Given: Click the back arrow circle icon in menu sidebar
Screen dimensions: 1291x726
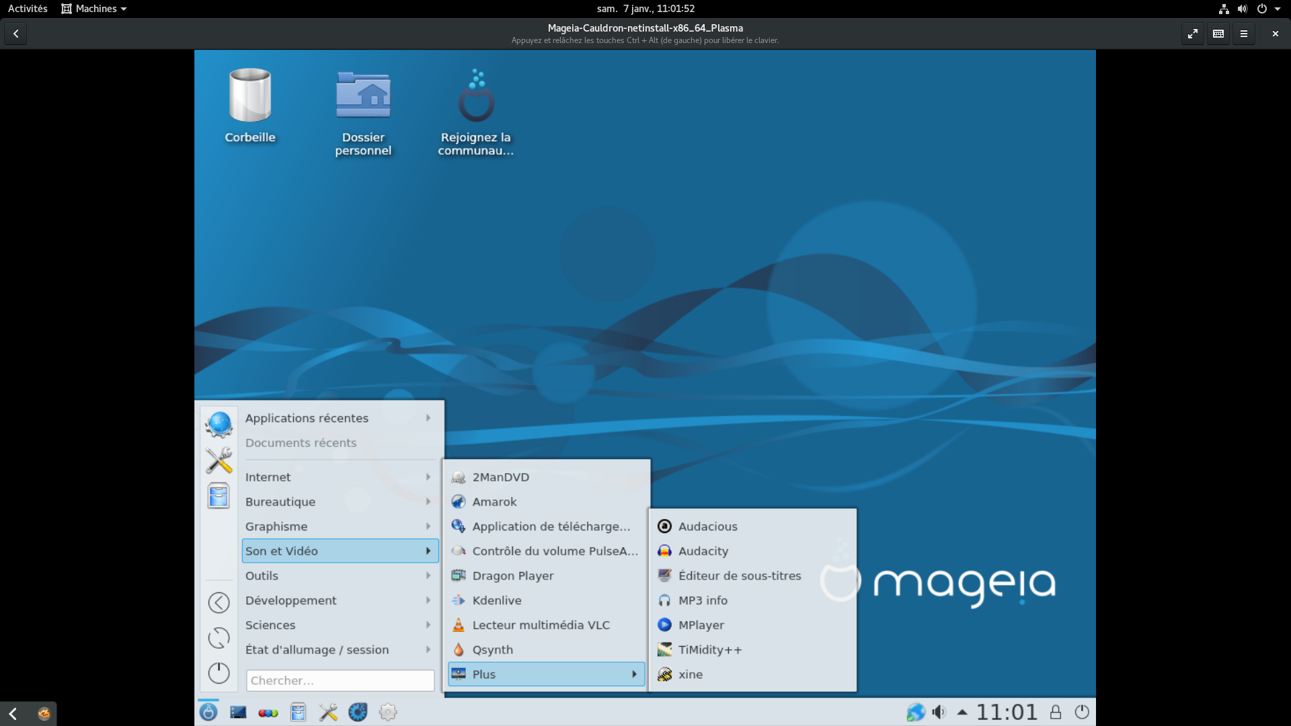Looking at the screenshot, I should pos(219,602).
